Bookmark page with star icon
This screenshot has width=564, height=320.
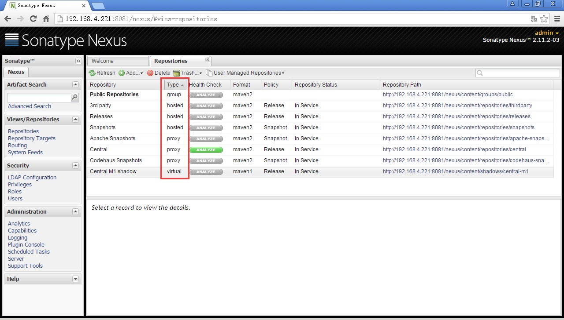point(544,19)
